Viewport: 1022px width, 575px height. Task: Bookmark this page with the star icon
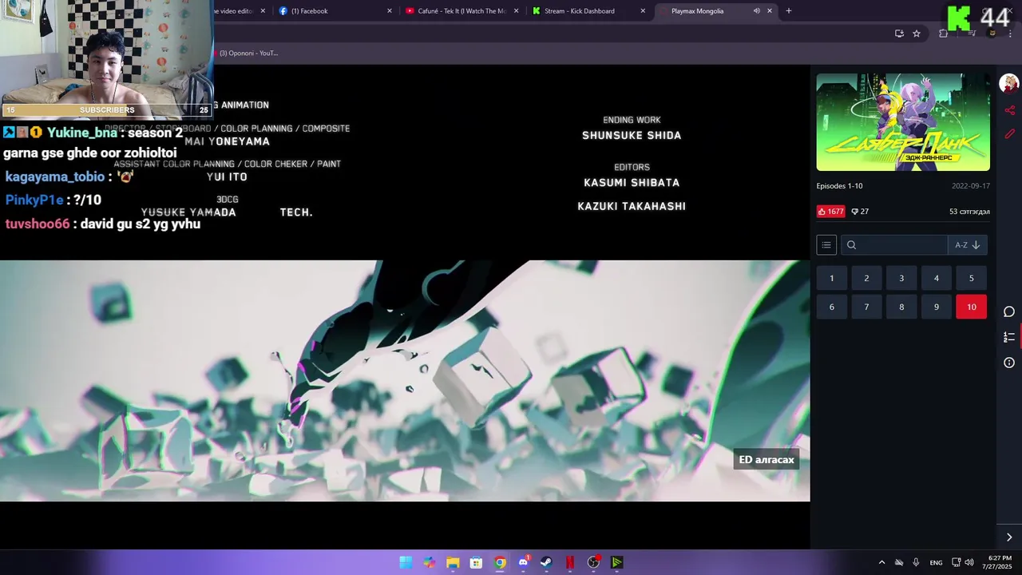[x=917, y=34]
